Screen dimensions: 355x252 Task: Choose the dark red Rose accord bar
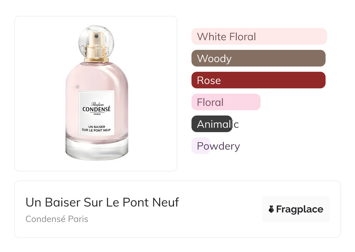click(258, 80)
